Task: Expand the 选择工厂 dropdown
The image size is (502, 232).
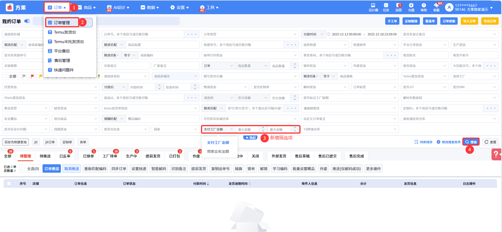Action: coord(474,76)
